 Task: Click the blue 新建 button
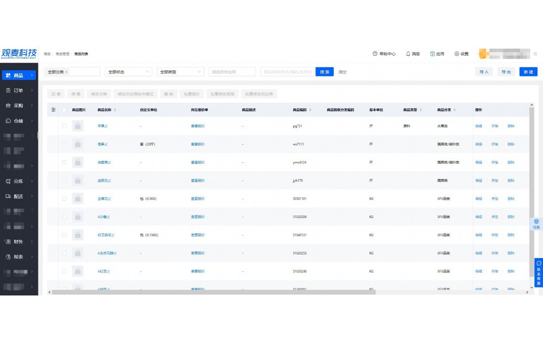tap(528, 72)
